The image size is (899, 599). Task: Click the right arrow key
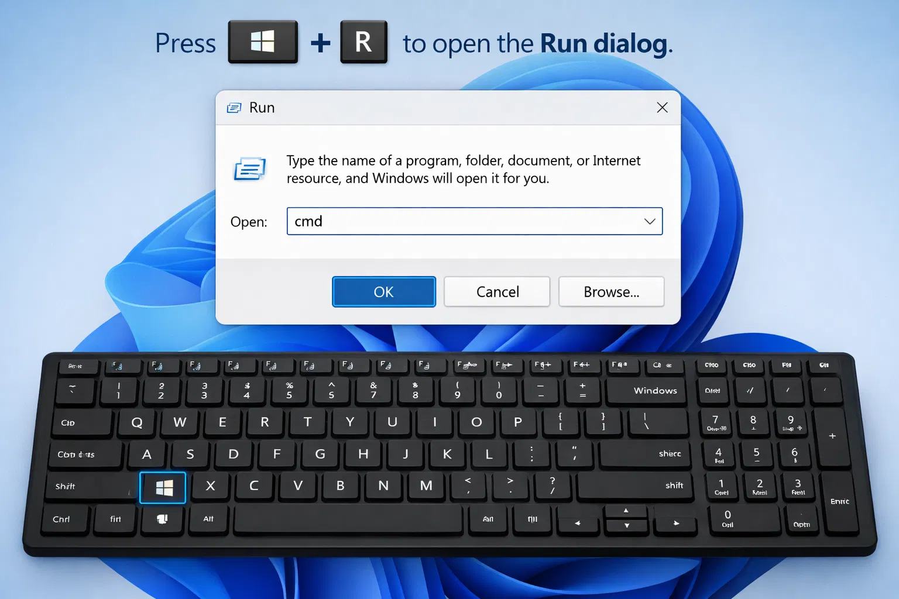pos(675,522)
